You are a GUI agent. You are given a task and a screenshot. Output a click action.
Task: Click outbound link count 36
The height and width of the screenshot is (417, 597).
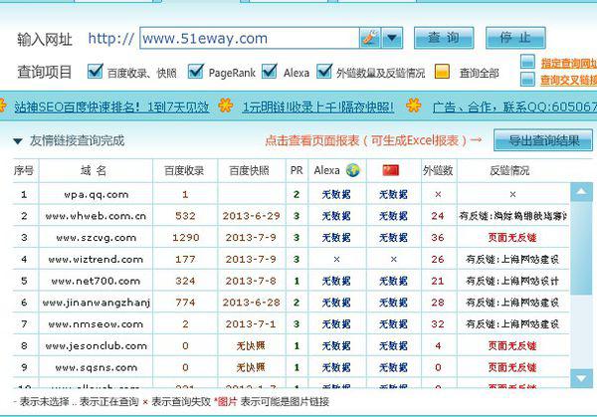[438, 238]
